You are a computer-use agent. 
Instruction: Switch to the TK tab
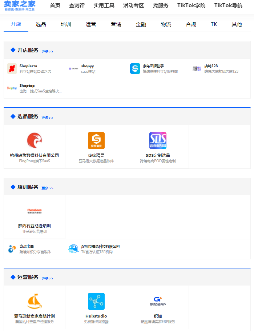[214, 24]
